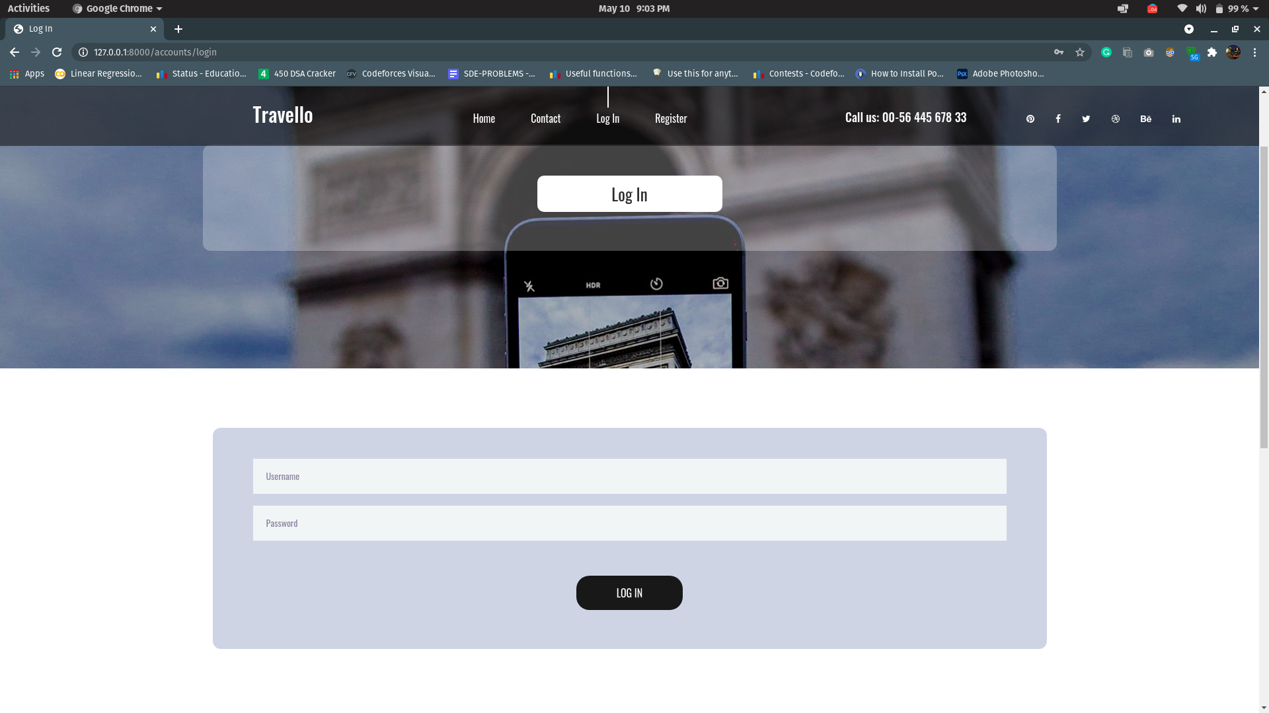Expand the tab search dropdown arrow
The height and width of the screenshot is (713, 1269).
point(1189,29)
